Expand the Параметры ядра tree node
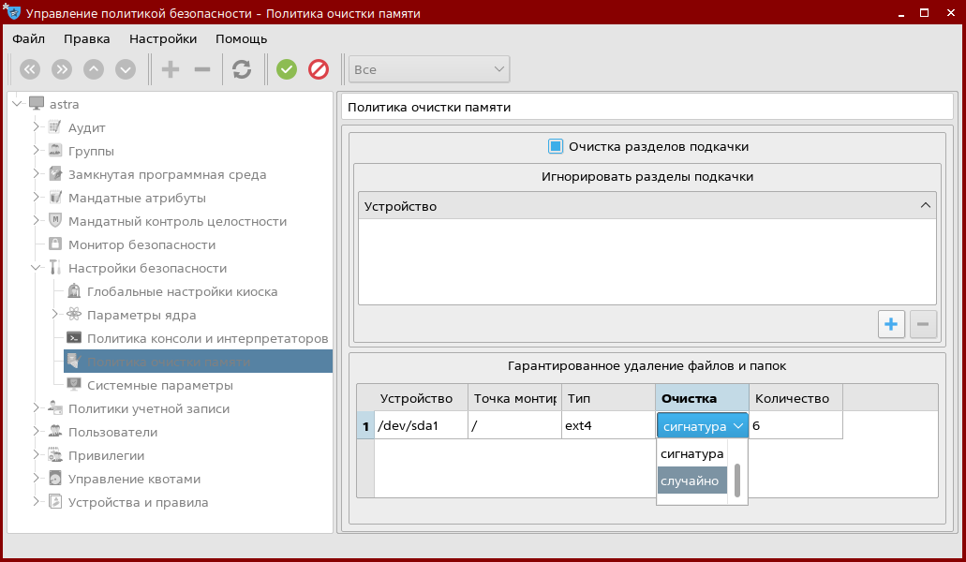The width and height of the screenshot is (966, 562). (x=54, y=315)
